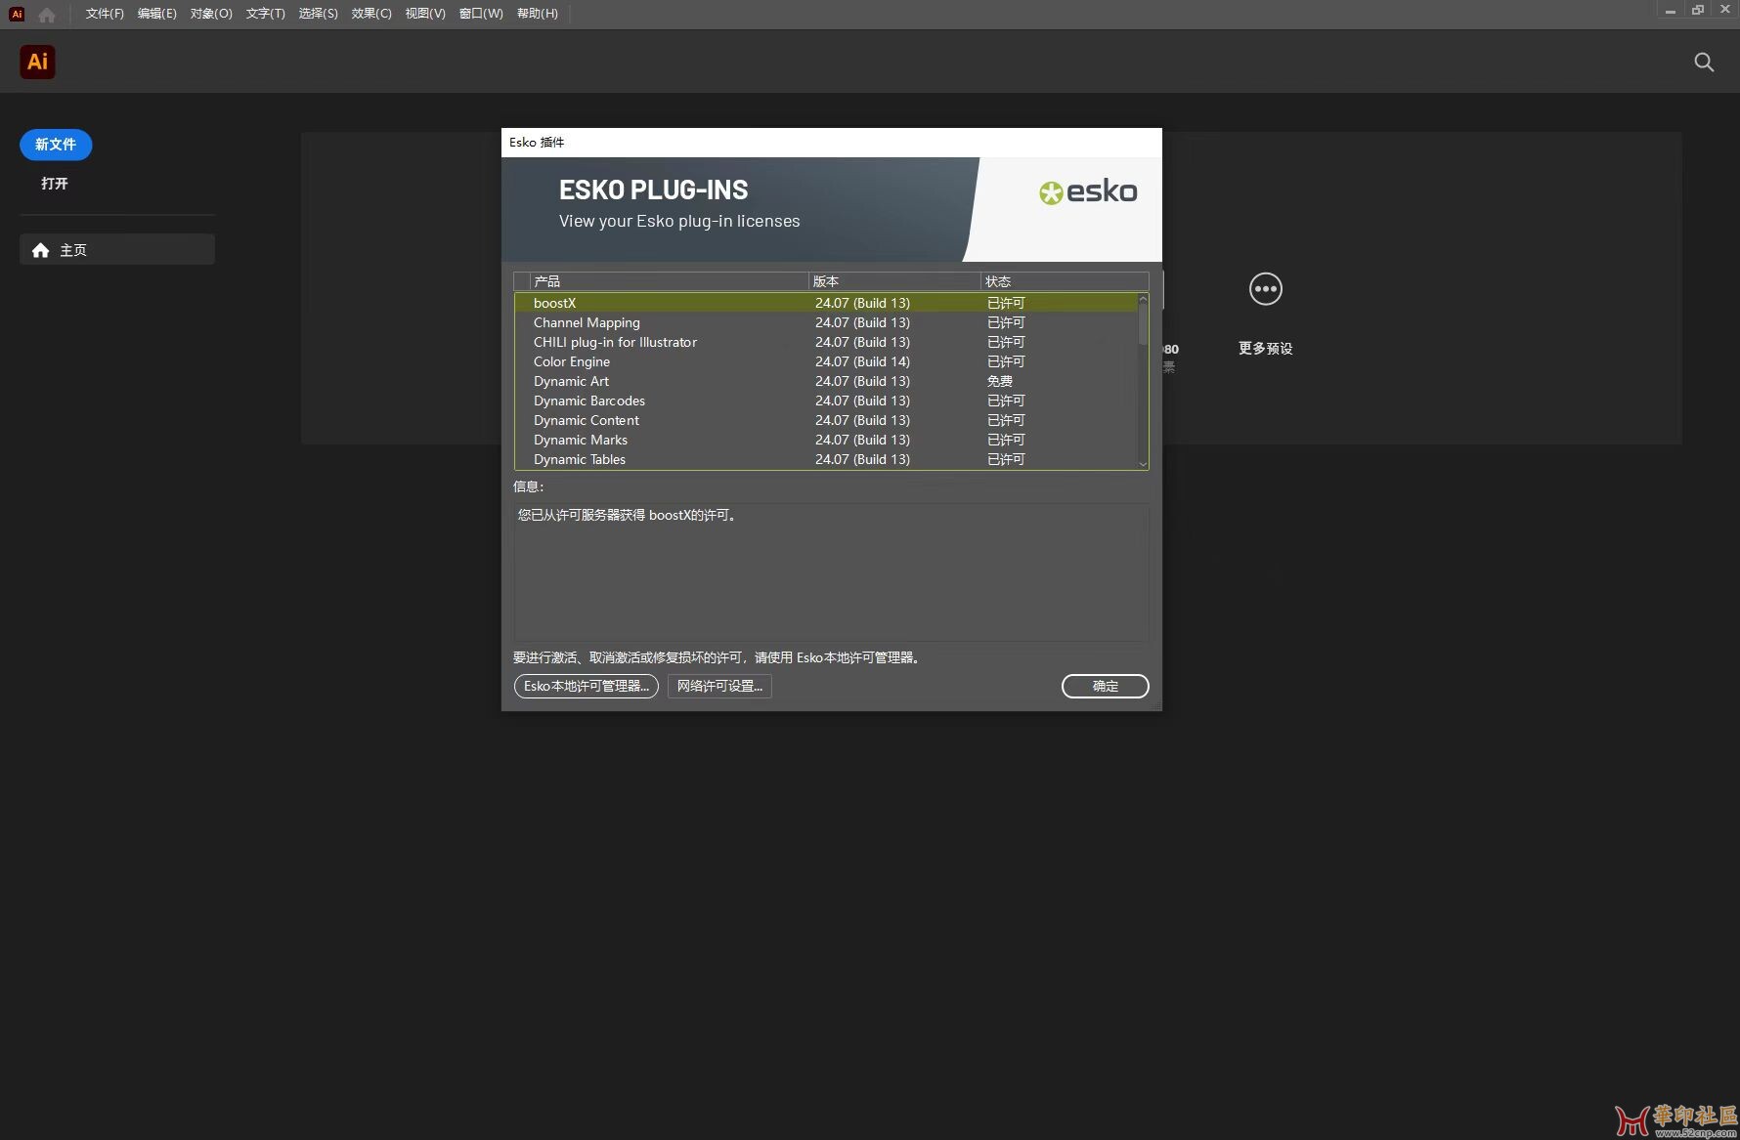Click the home icon beside 主页

tap(40, 250)
